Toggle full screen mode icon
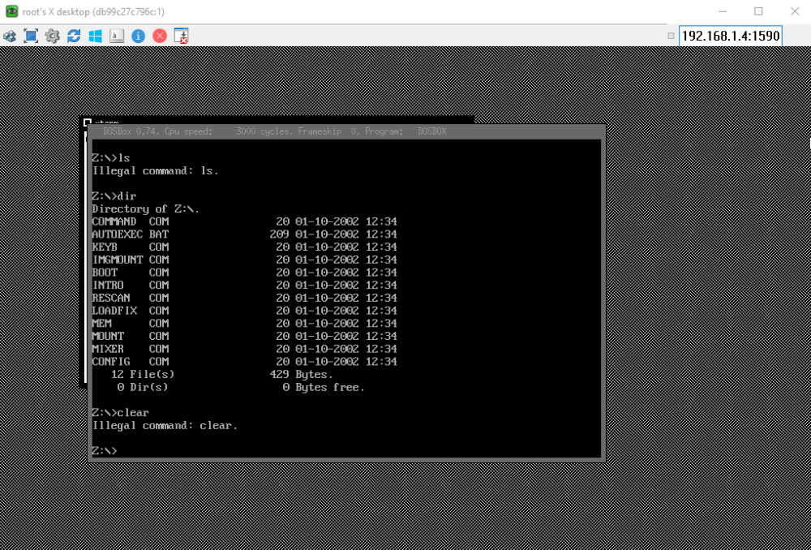 point(31,36)
